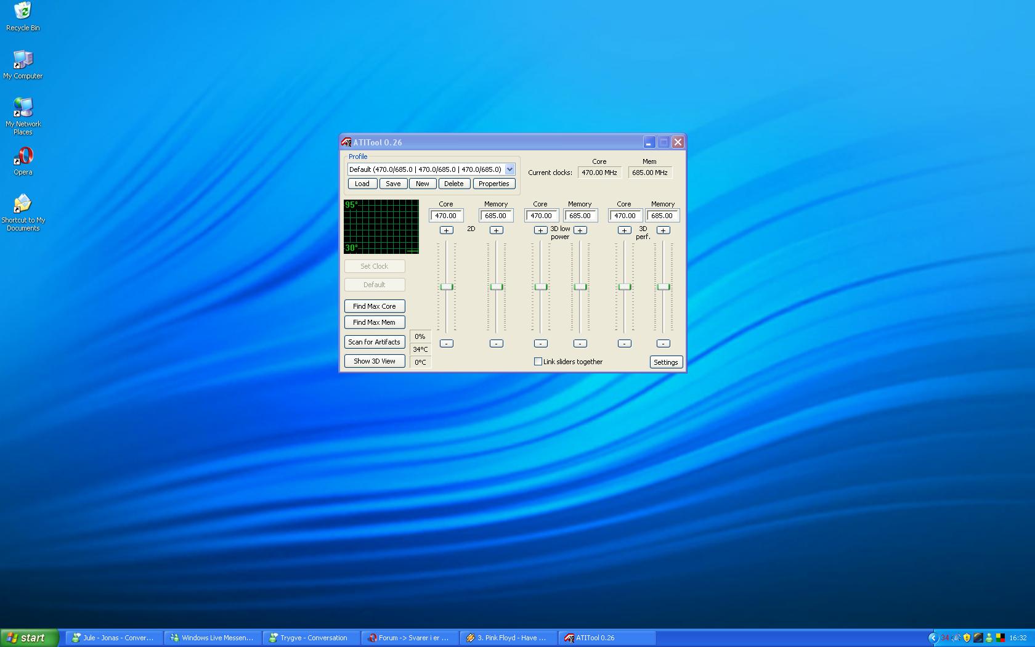Click 3D perf Core input field
Image resolution: width=1035 pixels, height=647 pixels.
coord(625,216)
